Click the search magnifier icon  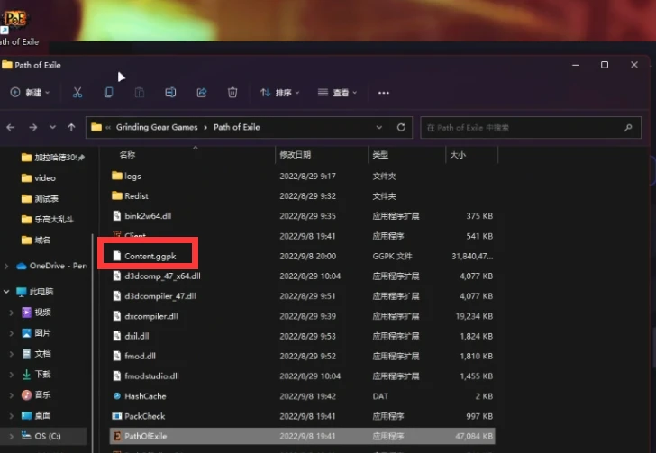pyautogui.click(x=628, y=128)
